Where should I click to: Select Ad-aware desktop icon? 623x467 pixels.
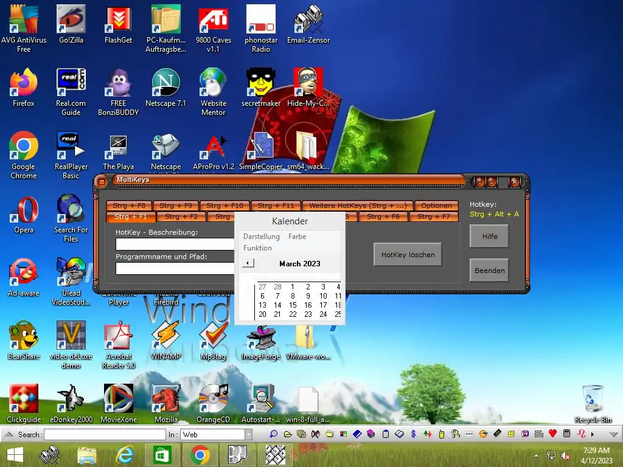tap(24, 277)
